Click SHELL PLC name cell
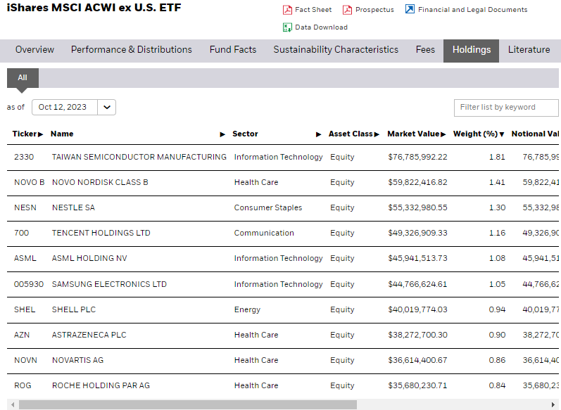 [74, 309]
